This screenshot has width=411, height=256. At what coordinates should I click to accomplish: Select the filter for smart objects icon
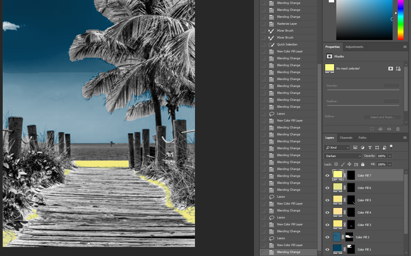[x=384, y=147]
